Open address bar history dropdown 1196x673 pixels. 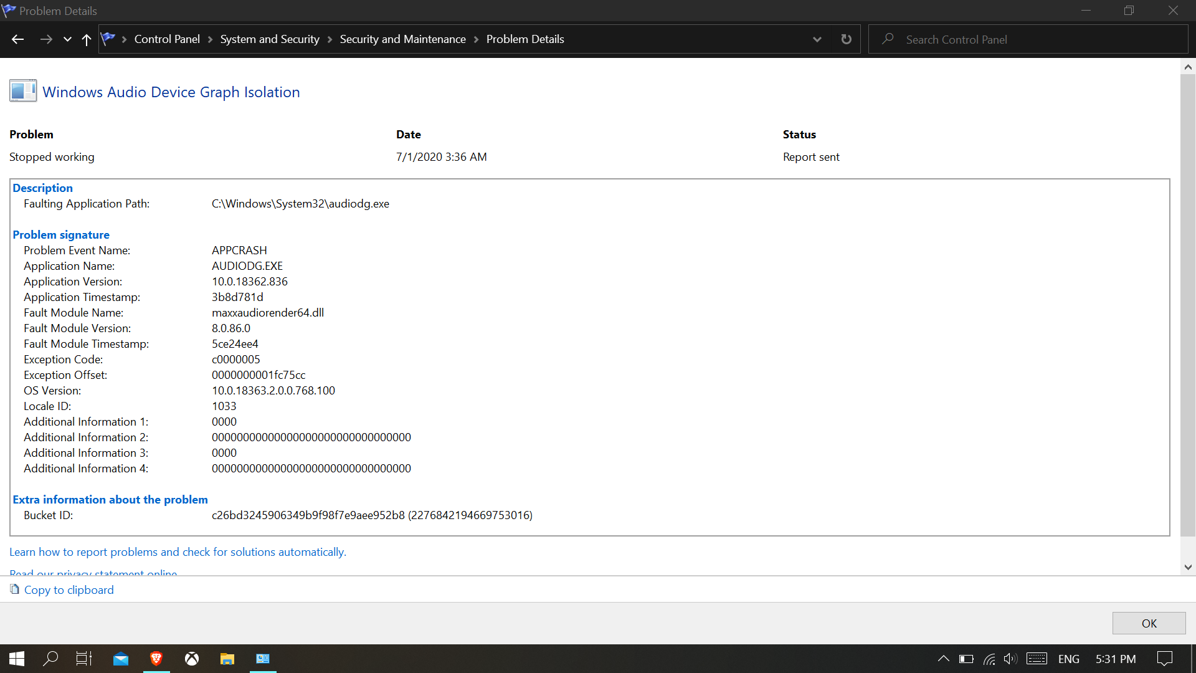(x=817, y=39)
